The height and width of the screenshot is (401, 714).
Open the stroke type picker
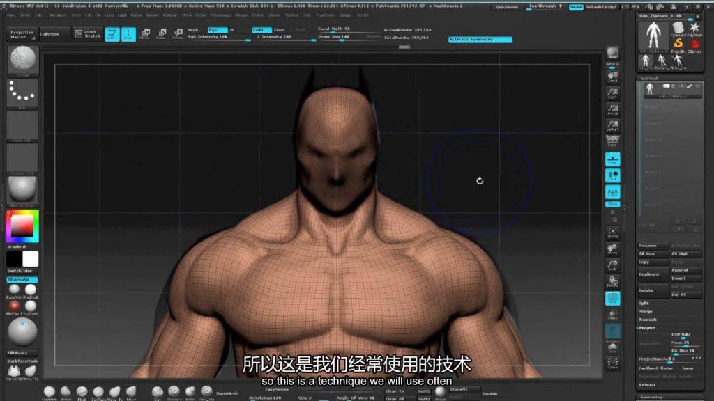[x=22, y=93]
